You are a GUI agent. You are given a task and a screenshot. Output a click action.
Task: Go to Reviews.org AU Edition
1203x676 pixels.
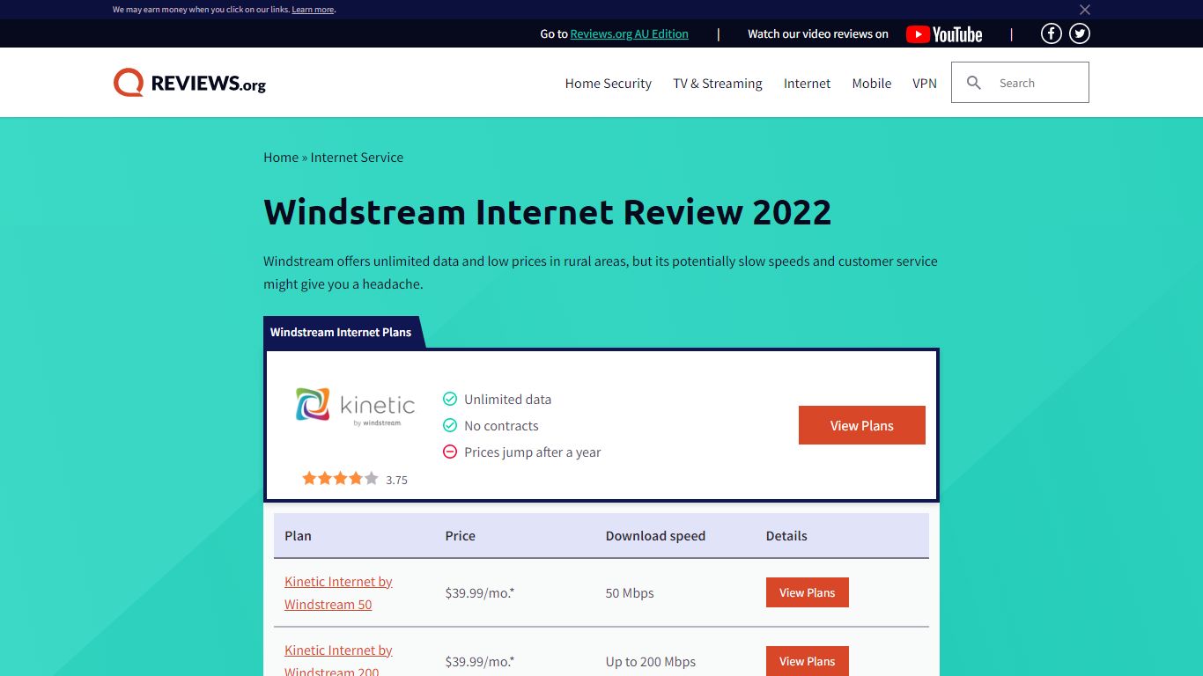click(630, 33)
